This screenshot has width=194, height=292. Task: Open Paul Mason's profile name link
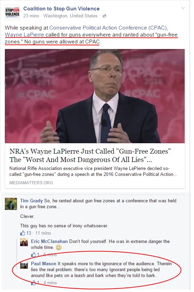pyautogui.click(x=43, y=264)
